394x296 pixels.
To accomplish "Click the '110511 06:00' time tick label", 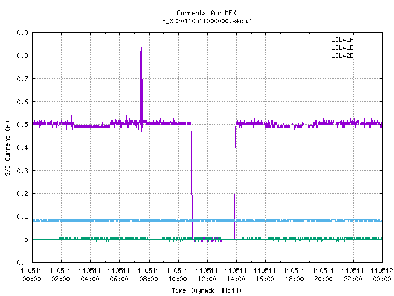I will [x=119, y=275].
